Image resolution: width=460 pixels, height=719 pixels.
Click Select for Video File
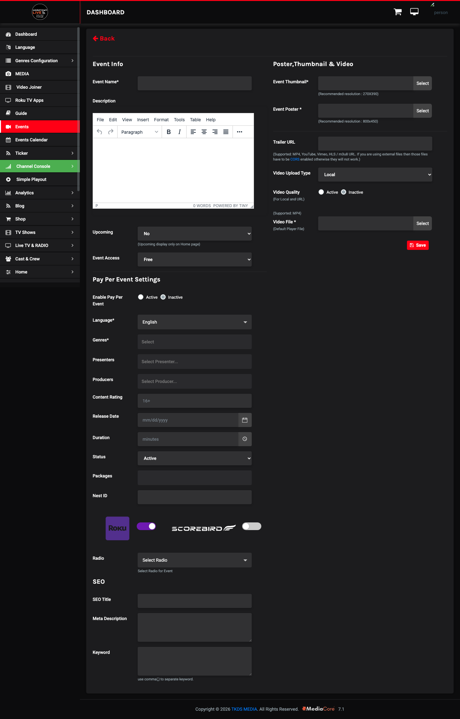(x=423, y=223)
